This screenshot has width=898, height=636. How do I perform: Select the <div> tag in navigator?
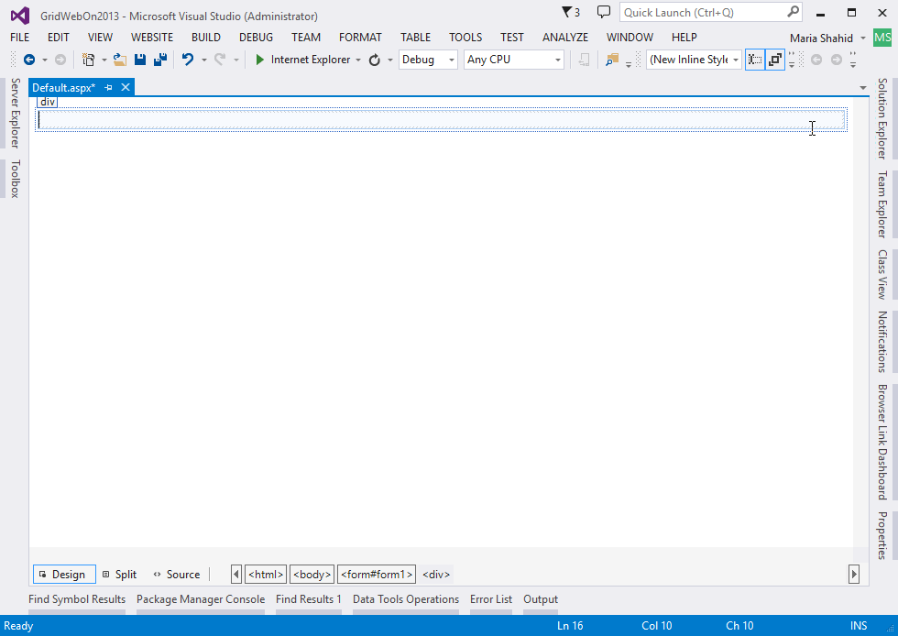click(x=436, y=574)
